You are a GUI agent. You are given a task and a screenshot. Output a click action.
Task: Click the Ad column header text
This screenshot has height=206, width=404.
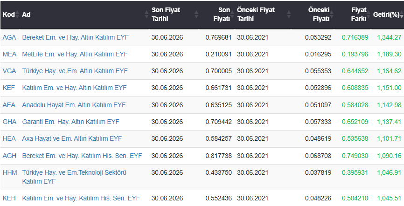click(x=26, y=14)
